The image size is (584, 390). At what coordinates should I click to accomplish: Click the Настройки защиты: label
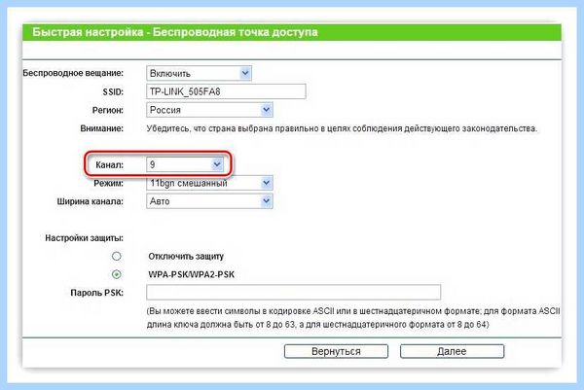84,238
